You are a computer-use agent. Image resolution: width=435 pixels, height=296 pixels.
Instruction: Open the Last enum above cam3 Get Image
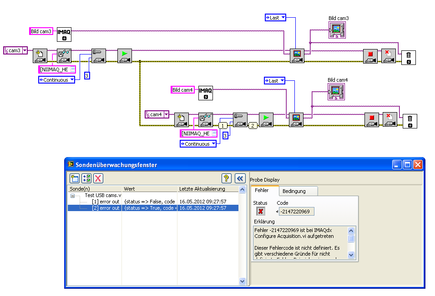283,18
